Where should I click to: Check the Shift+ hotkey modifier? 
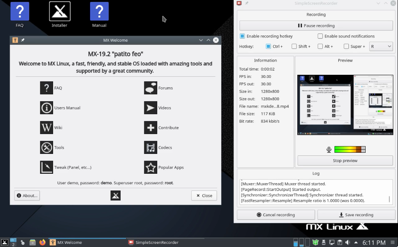(294, 46)
